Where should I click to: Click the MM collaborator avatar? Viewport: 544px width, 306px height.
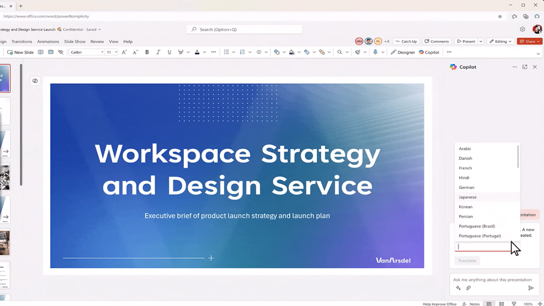tap(359, 41)
